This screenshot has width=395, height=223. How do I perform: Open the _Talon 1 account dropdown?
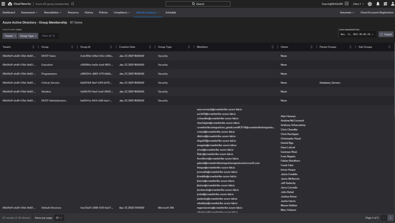point(358,4)
